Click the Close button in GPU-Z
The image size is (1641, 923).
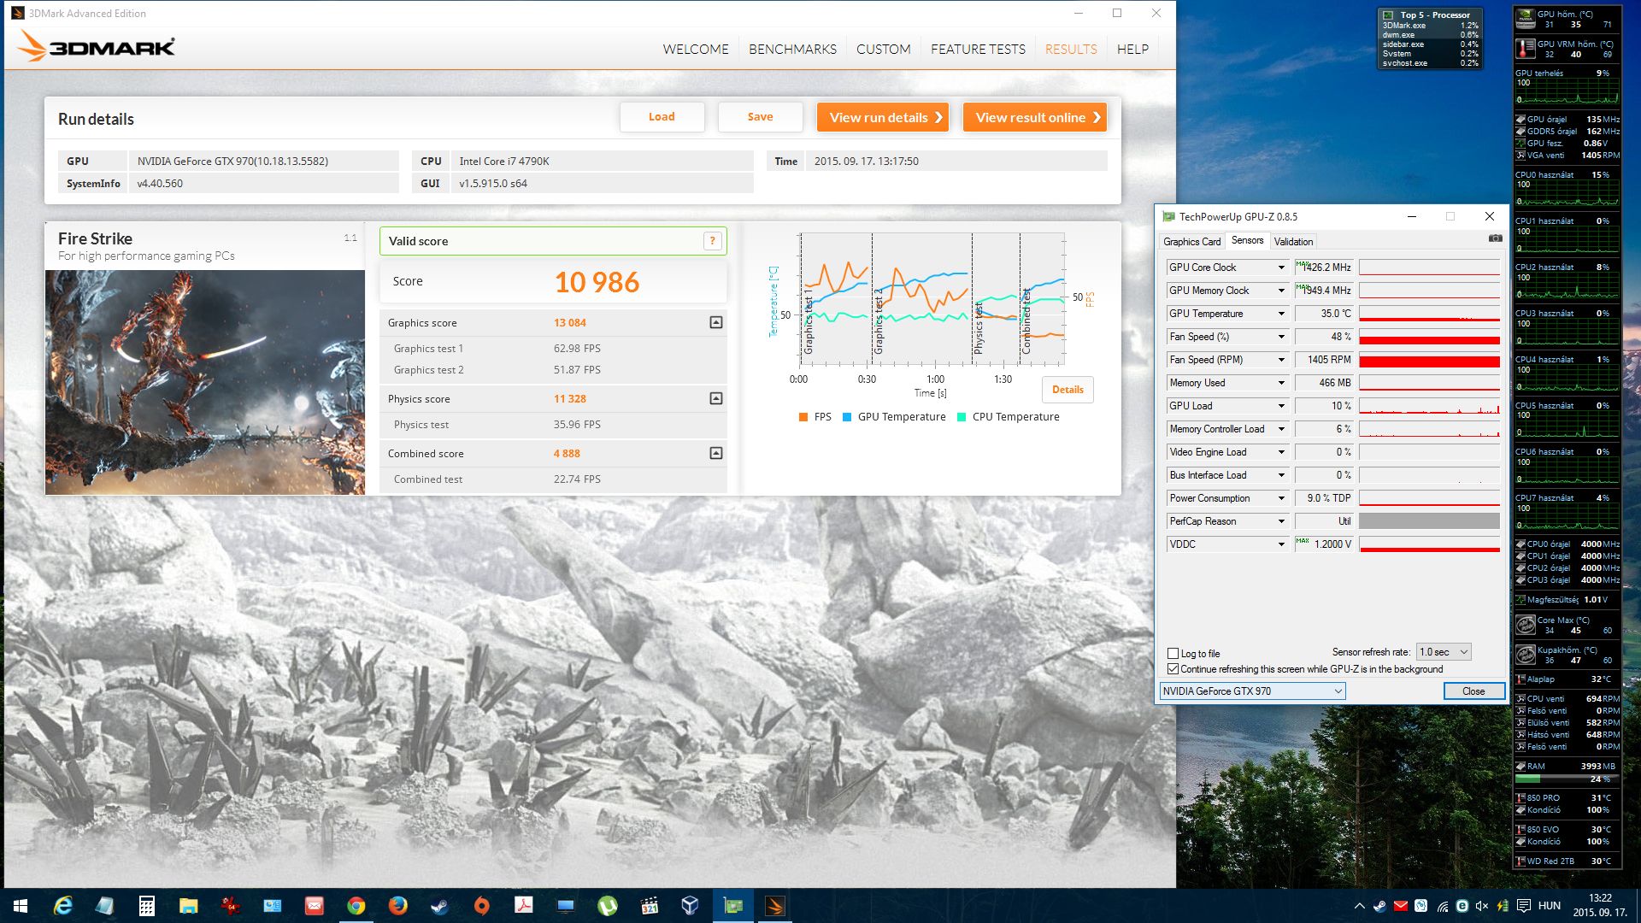pyautogui.click(x=1473, y=691)
